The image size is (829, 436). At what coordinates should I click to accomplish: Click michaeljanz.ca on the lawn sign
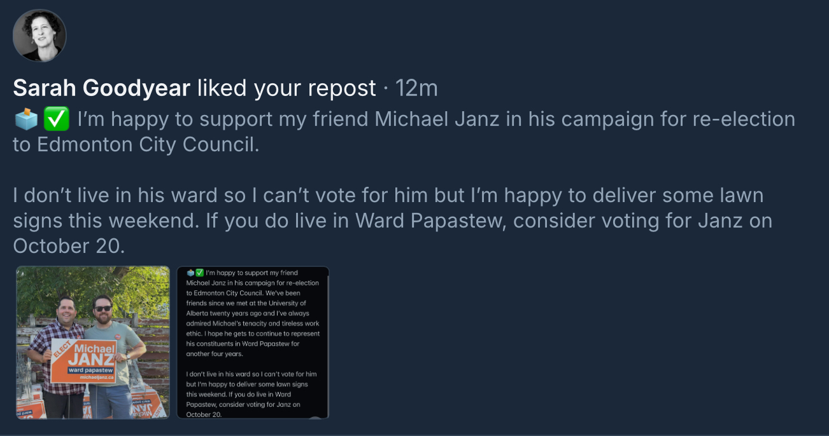click(x=98, y=378)
